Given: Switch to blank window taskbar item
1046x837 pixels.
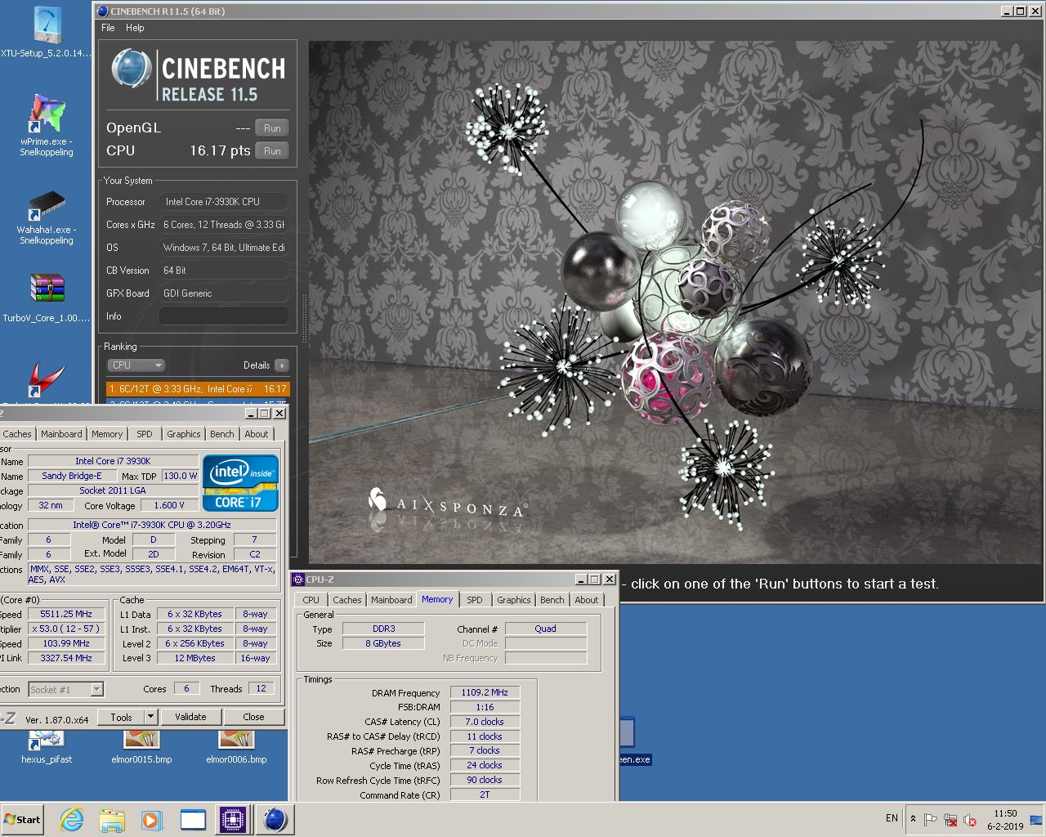Looking at the screenshot, I should 193,819.
